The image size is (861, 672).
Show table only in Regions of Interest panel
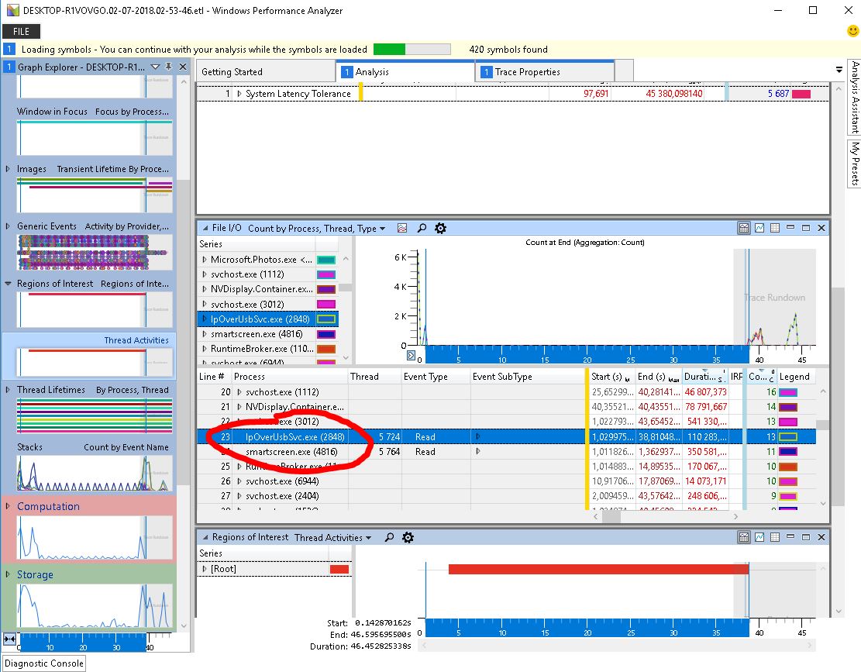pos(775,537)
